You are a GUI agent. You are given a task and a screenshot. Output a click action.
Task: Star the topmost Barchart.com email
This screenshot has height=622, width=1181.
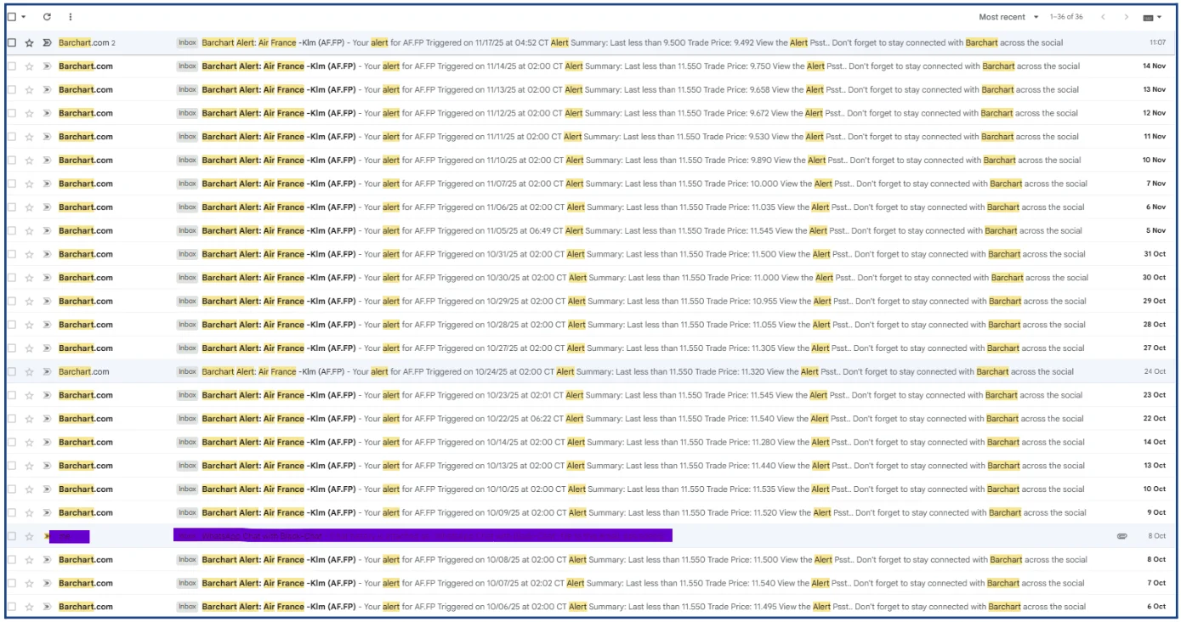pyautogui.click(x=30, y=42)
